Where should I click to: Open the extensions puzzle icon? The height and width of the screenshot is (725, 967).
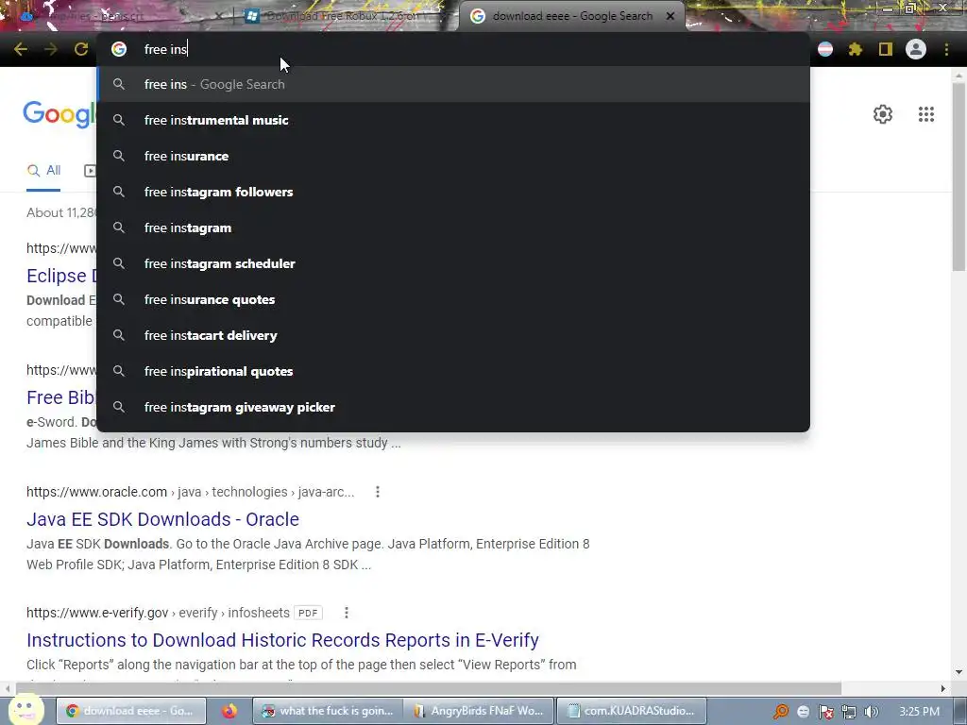pyautogui.click(x=855, y=49)
